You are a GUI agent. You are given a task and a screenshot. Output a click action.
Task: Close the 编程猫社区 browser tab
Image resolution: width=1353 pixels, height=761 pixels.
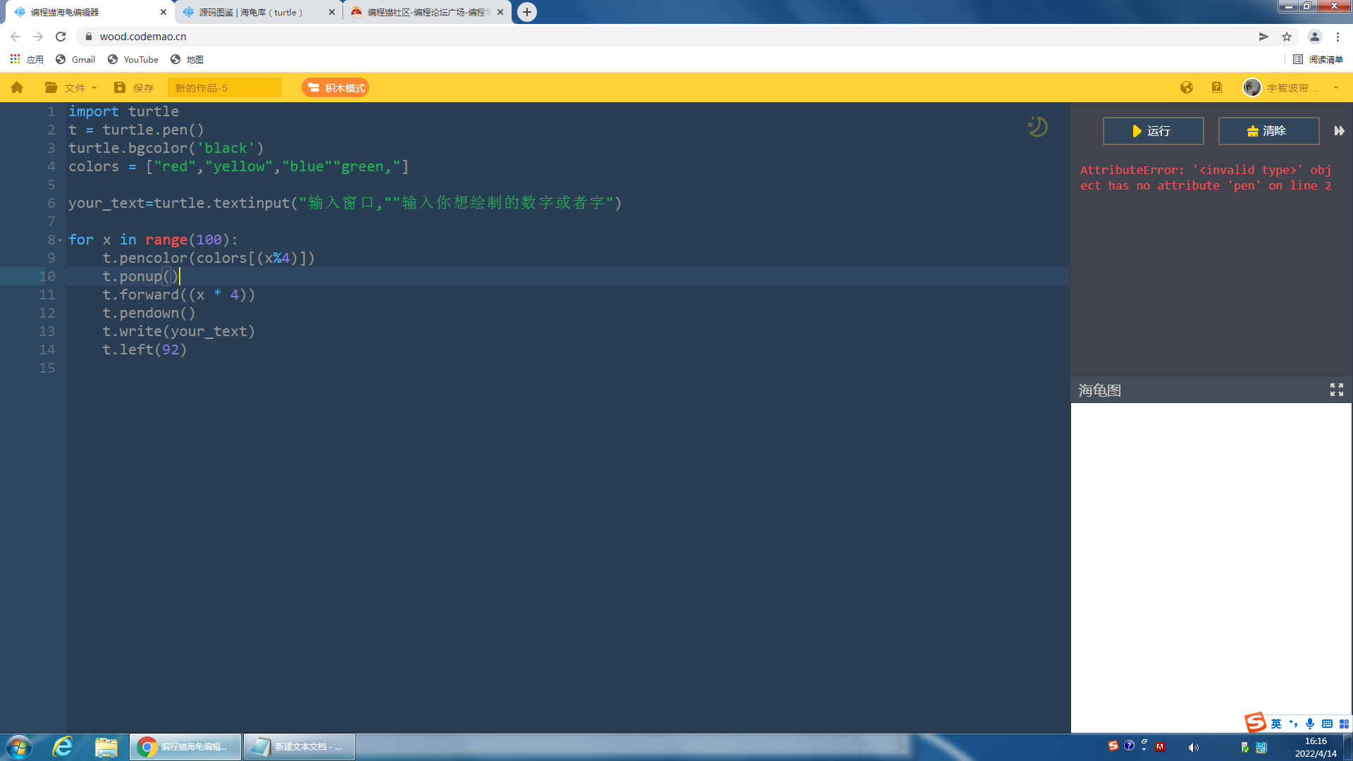pos(500,12)
